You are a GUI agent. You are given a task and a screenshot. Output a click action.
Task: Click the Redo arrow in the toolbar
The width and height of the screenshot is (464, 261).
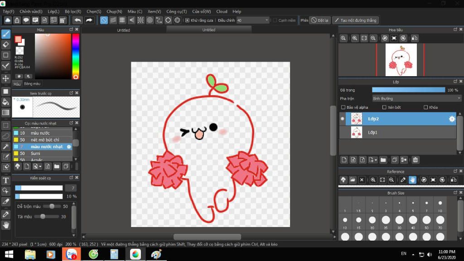coord(89,20)
